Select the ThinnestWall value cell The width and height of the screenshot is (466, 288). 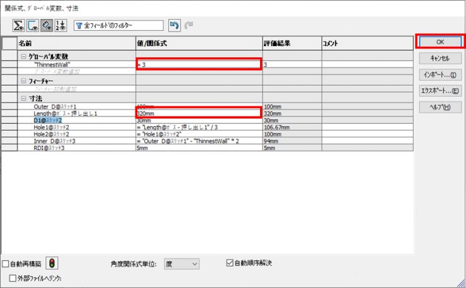coord(198,64)
